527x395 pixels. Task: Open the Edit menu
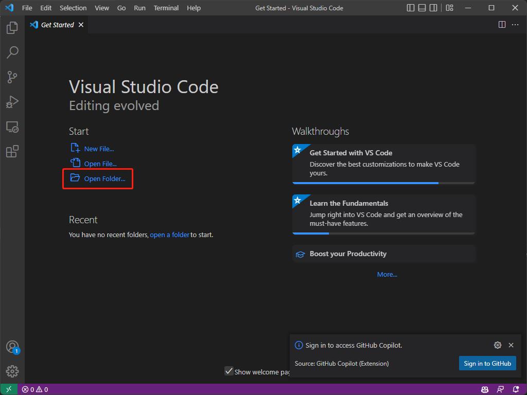(46, 8)
